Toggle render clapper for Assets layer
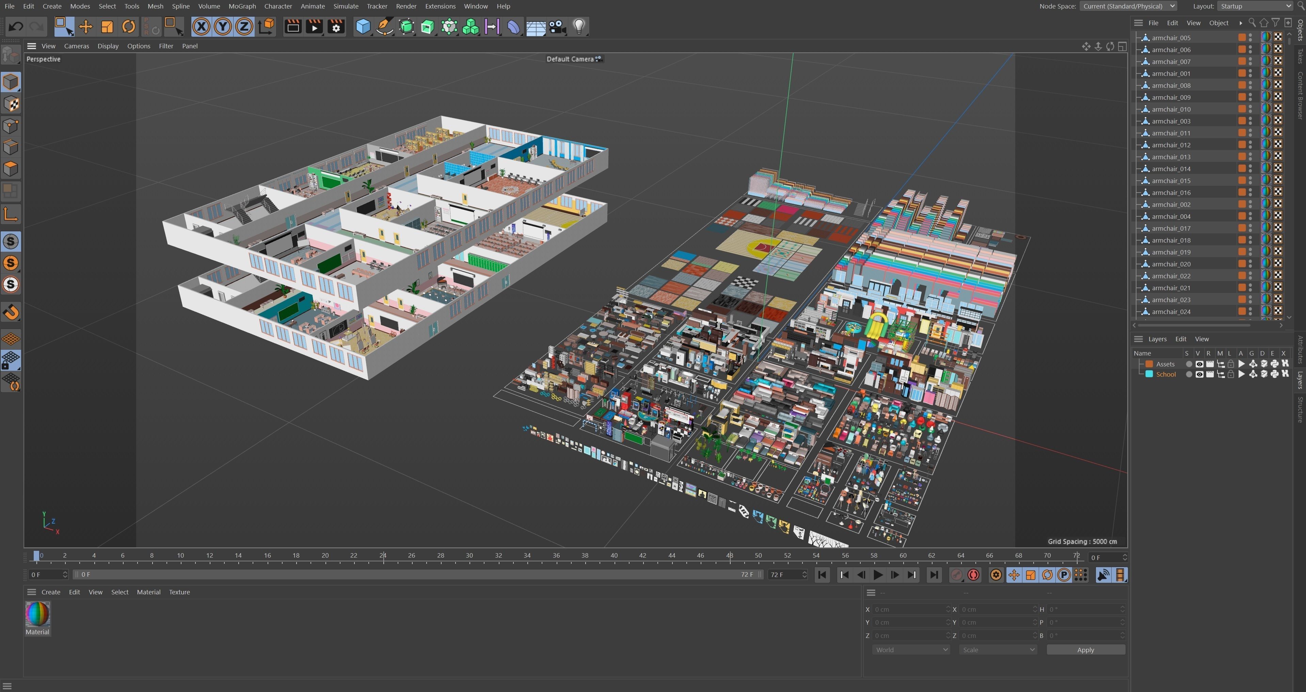 click(1210, 364)
